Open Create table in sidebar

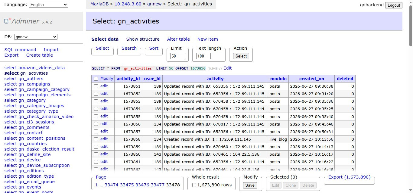pos(40,55)
